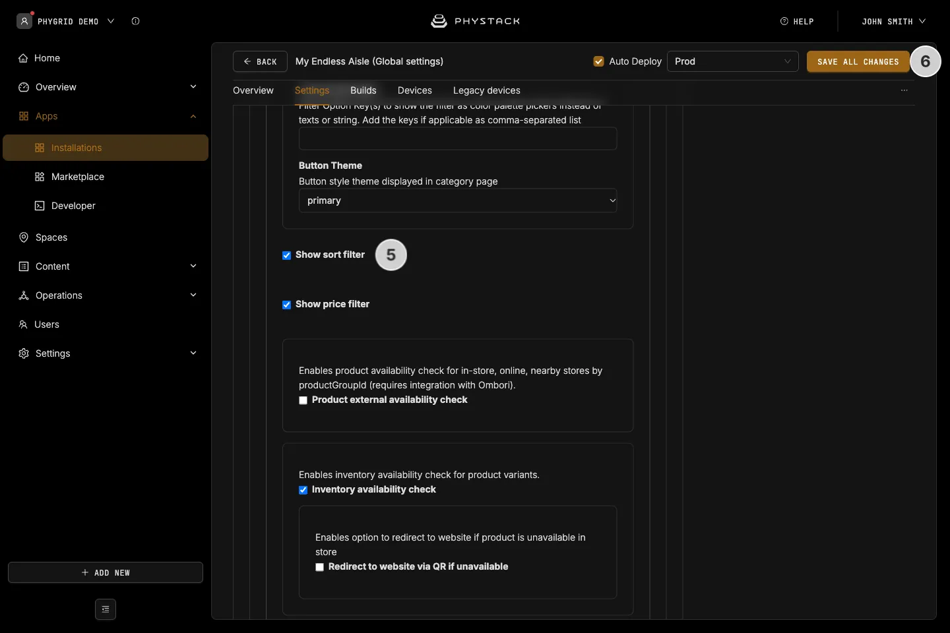Uncheck Show price filter
Viewport: 950px width, 633px height.
point(286,305)
